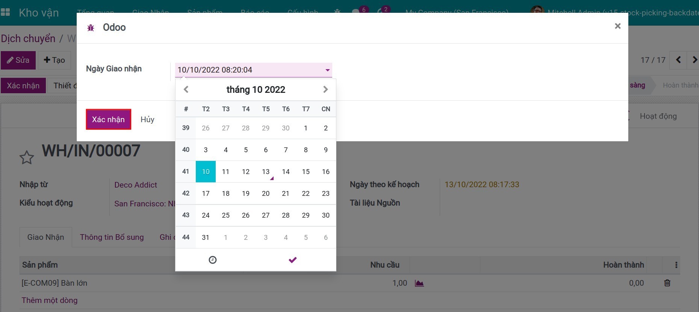Open forecast chart icon for Bàn lớn
699x312 pixels.
[419, 283]
